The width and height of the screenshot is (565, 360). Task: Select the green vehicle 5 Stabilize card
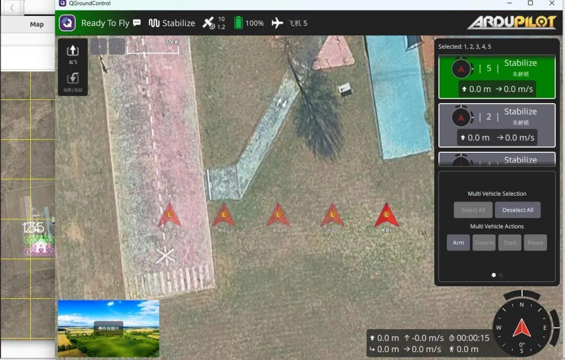[x=496, y=77]
